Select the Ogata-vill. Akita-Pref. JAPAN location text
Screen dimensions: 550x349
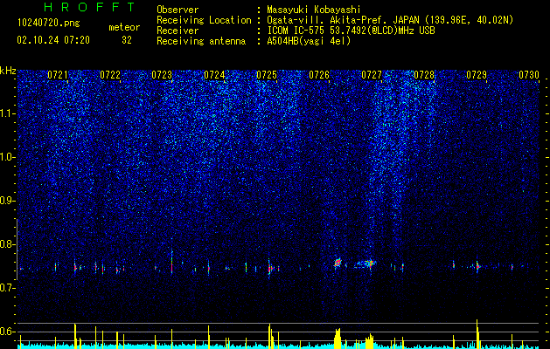pos(390,20)
